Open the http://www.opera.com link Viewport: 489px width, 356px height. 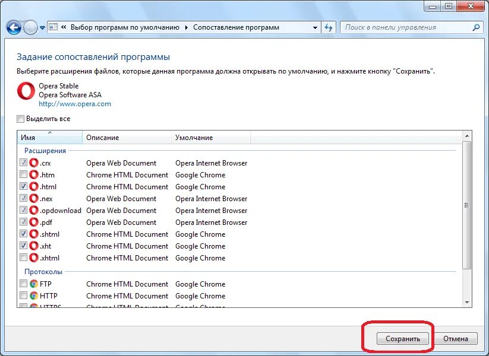[x=75, y=104]
